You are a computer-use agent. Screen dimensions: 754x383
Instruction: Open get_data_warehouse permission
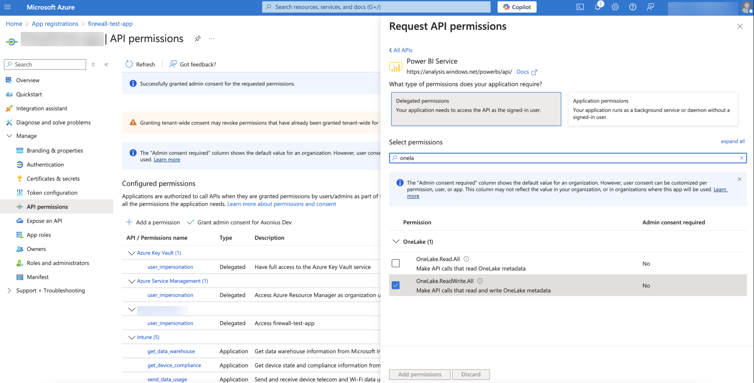tap(171, 351)
